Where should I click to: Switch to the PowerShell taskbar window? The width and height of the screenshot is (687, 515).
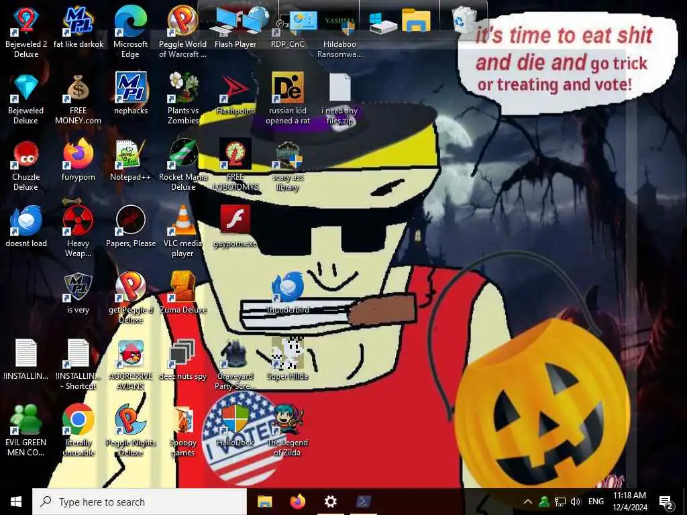[364, 502]
